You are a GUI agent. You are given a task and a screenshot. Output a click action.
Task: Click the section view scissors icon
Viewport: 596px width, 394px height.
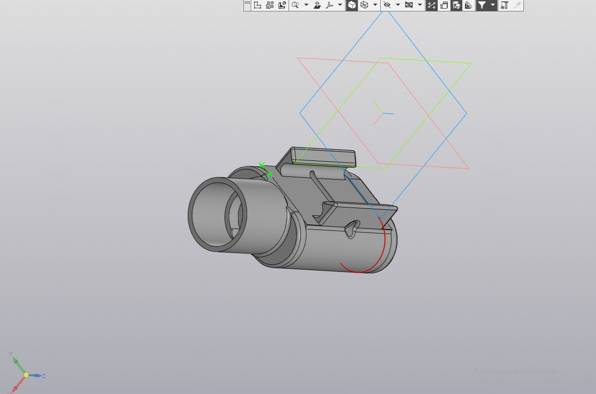click(431, 5)
